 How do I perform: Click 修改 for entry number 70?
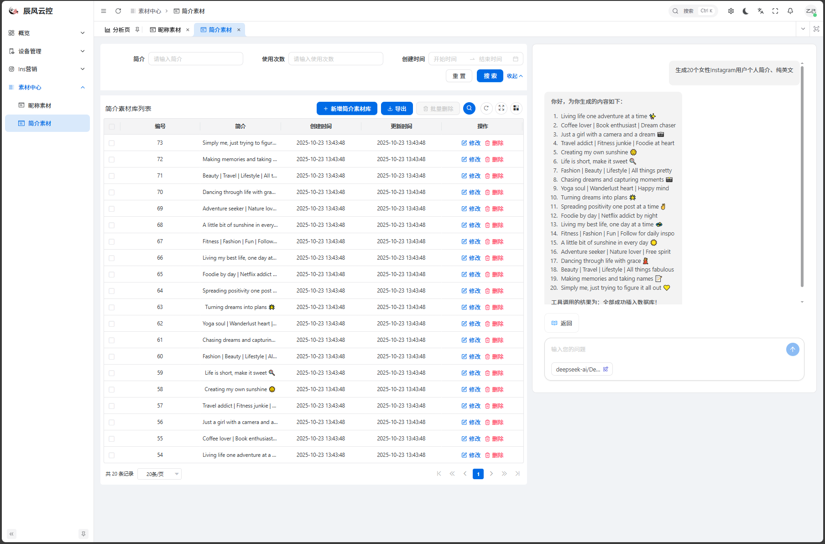click(x=471, y=193)
